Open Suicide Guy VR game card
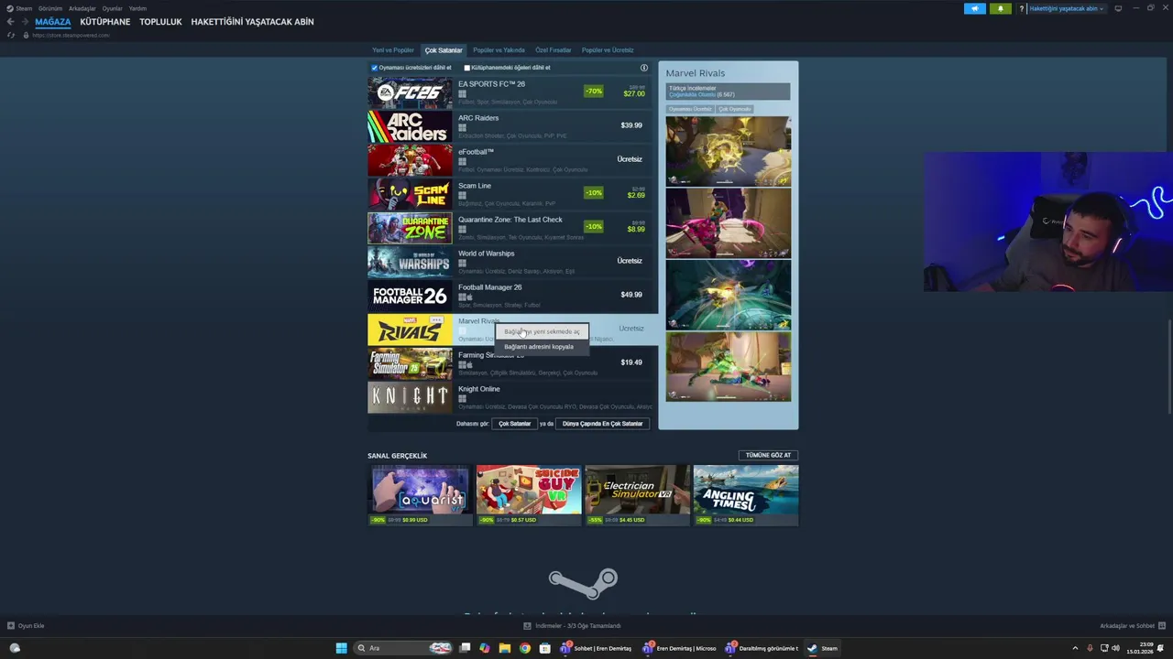This screenshot has width=1173, height=659. (529, 494)
